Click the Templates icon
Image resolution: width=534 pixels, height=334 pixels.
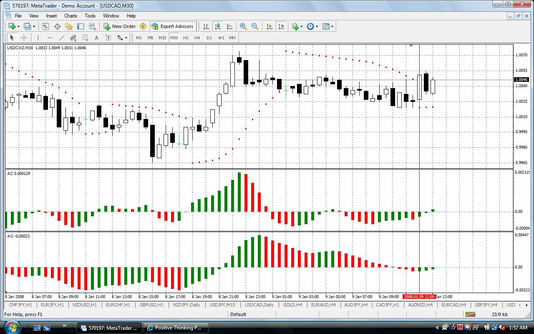click(326, 26)
